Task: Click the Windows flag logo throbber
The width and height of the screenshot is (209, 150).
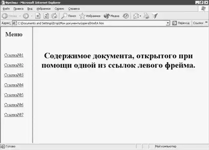Action: (203, 9)
